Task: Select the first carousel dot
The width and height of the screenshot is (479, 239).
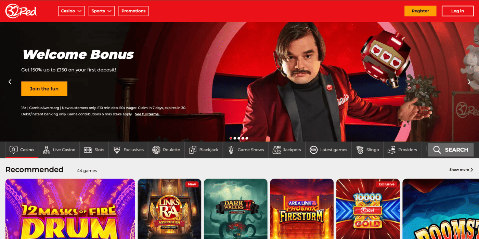Action: 231,138
